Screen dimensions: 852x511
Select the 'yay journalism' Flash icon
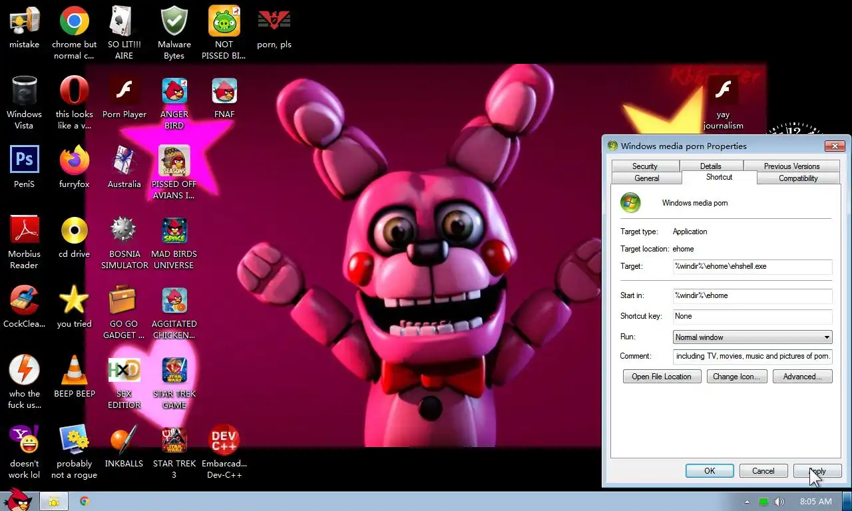tap(724, 102)
